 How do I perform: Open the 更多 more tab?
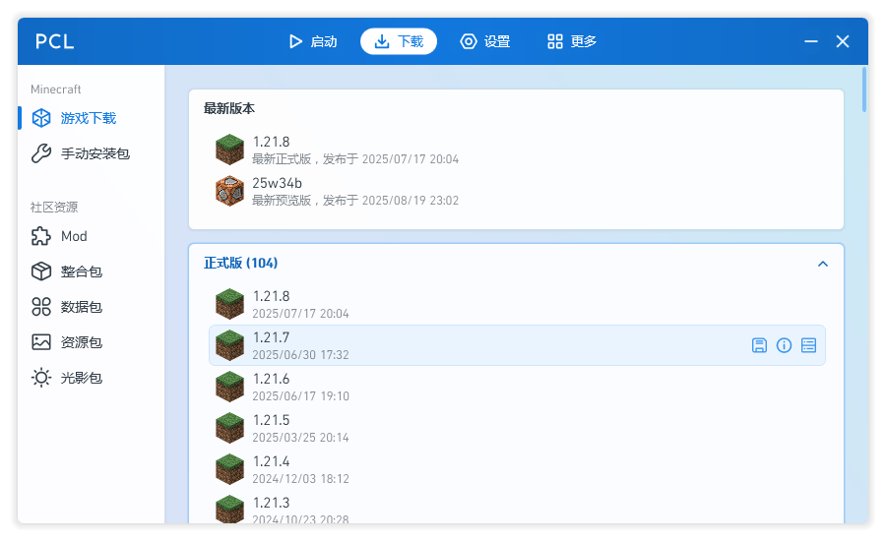click(572, 41)
